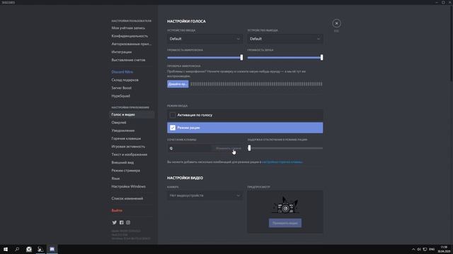Click the test video button under preview
Viewport: 453px width, 254px height.
[x=285, y=223]
